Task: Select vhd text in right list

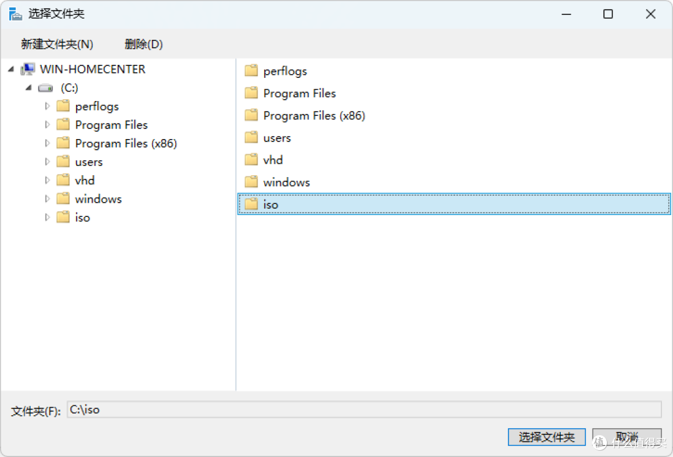Action: [273, 160]
